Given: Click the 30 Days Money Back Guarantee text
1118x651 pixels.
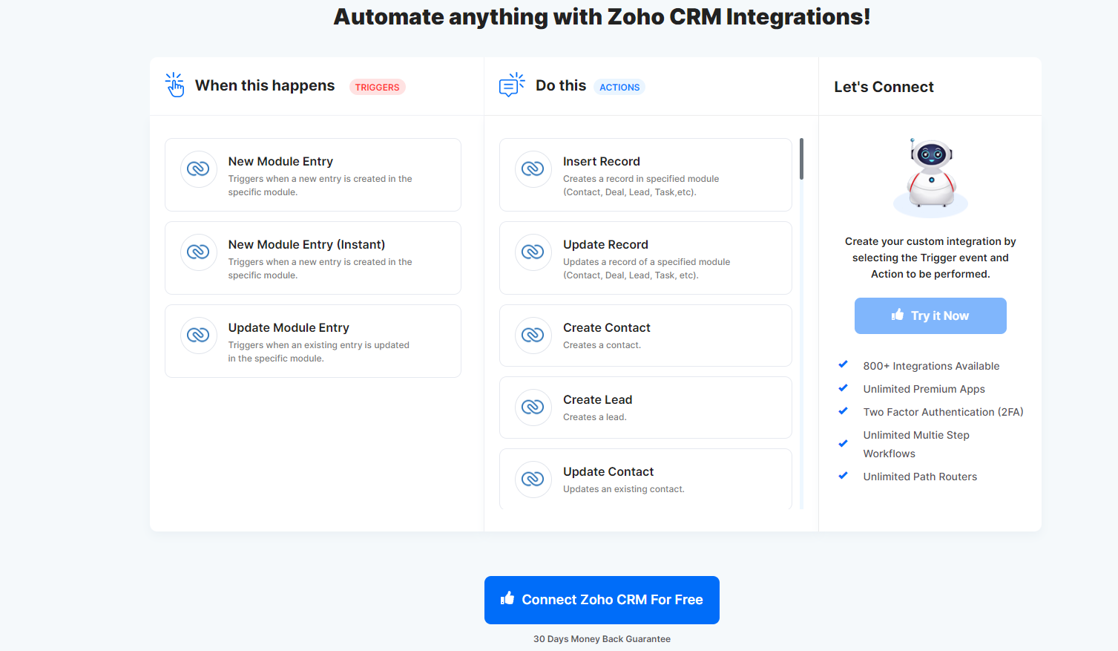Looking at the screenshot, I should [602, 638].
